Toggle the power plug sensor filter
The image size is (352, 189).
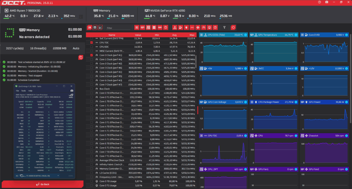click(x=186, y=27)
